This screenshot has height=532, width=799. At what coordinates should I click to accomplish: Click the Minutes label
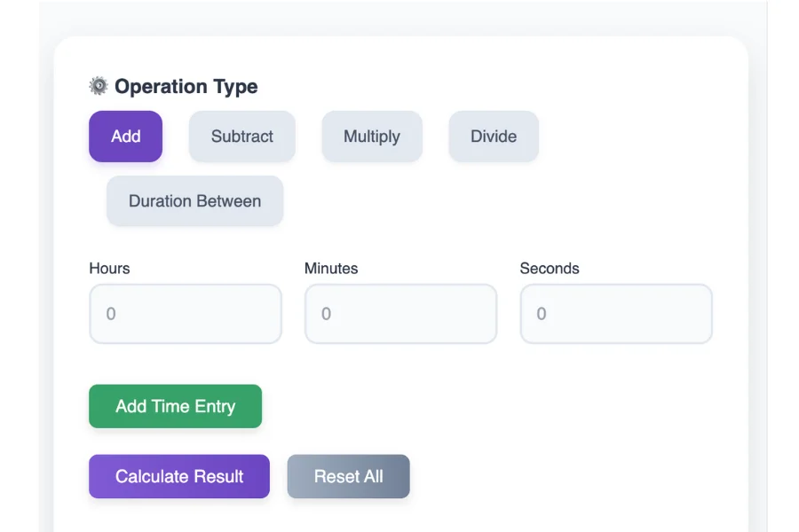pyautogui.click(x=331, y=269)
